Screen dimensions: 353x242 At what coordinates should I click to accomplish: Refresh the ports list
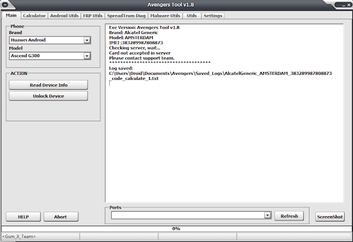tap(289, 216)
